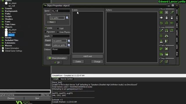The width and height of the screenshot is (186, 104).
Task: Click the Next search button
Action: (37, 98)
